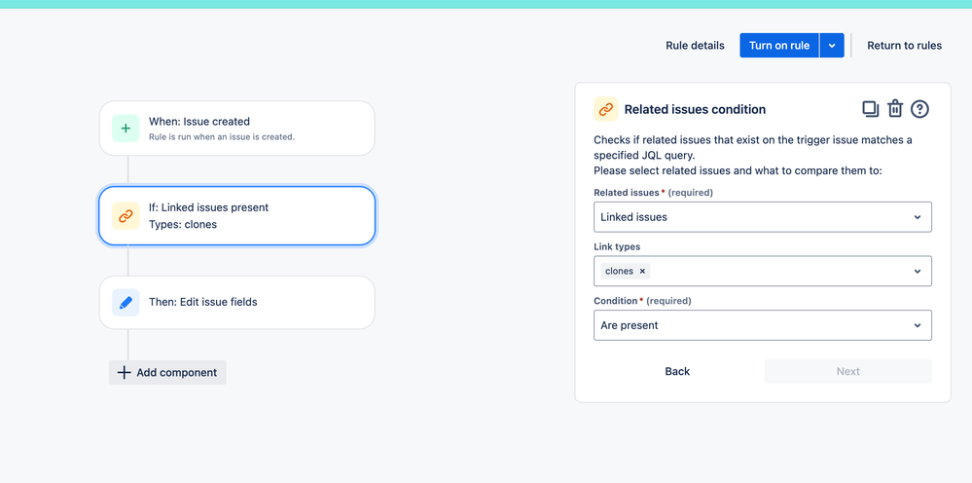Open help via question mark icon
This screenshot has width=972, height=483.
(x=919, y=109)
